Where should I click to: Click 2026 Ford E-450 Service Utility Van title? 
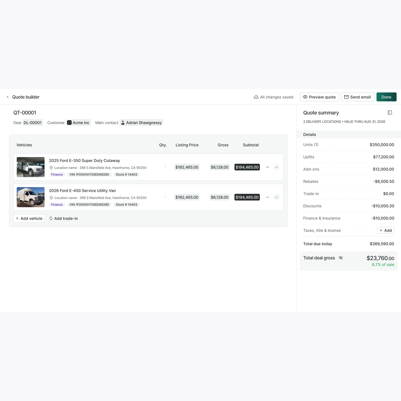pyautogui.click(x=83, y=191)
